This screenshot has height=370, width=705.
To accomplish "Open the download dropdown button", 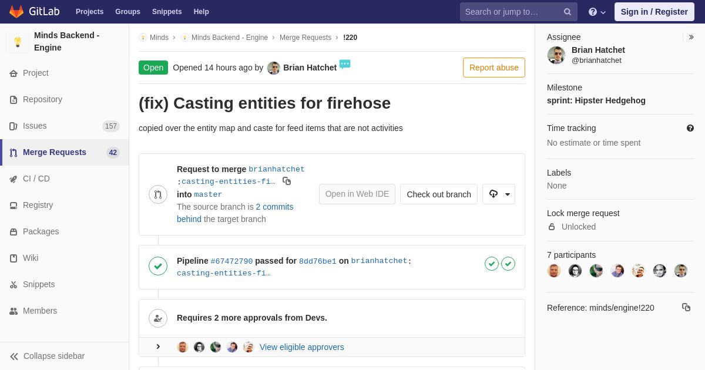I will click(499, 194).
